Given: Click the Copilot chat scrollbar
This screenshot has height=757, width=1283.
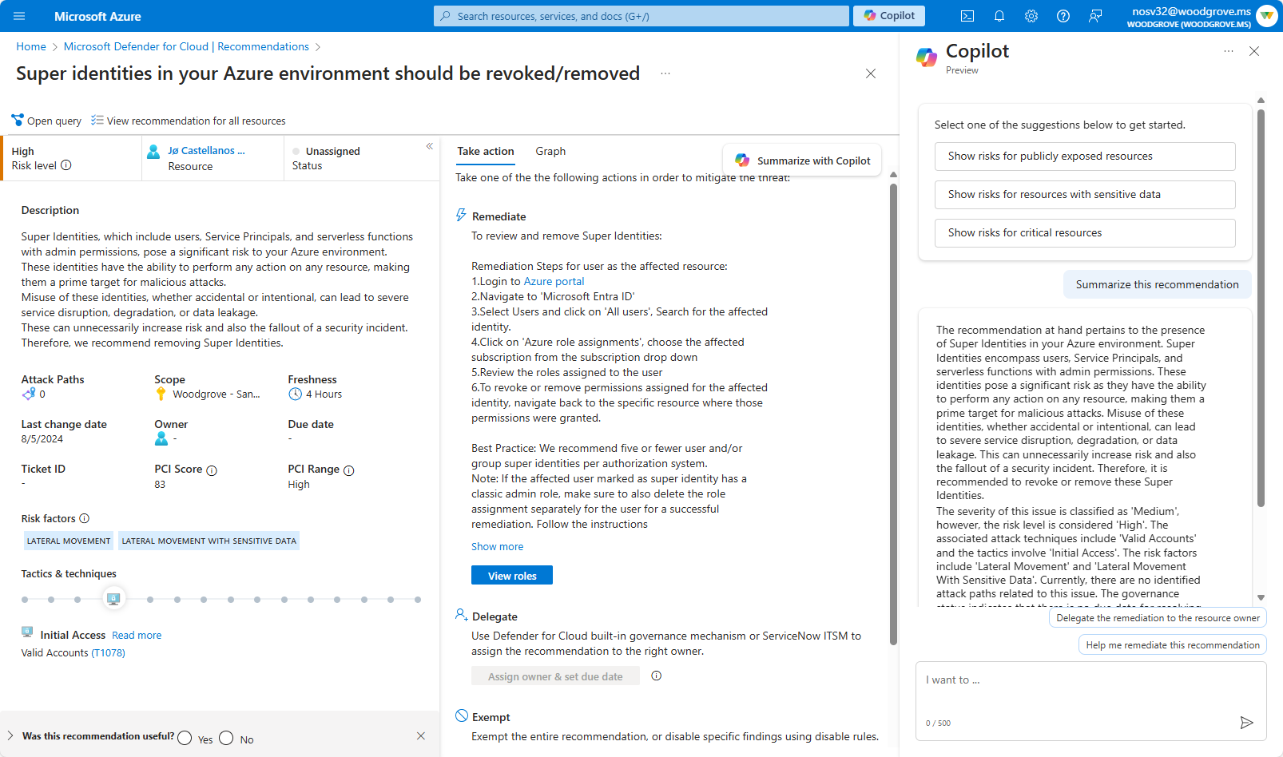Looking at the screenshot, I should [x=1261, y=308].
